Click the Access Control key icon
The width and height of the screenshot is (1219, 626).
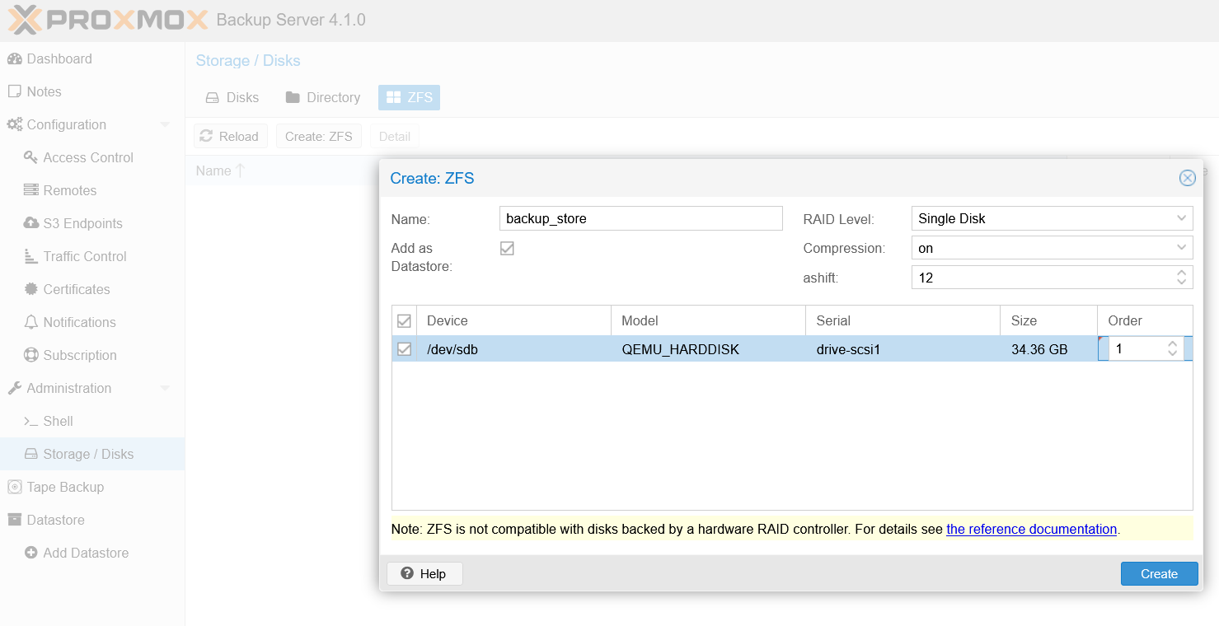tap(30, 157)
